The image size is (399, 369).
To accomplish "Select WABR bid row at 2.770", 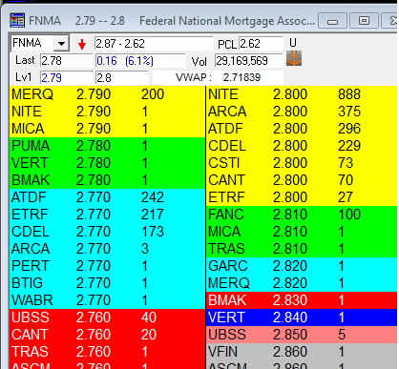I will [108, 300].
